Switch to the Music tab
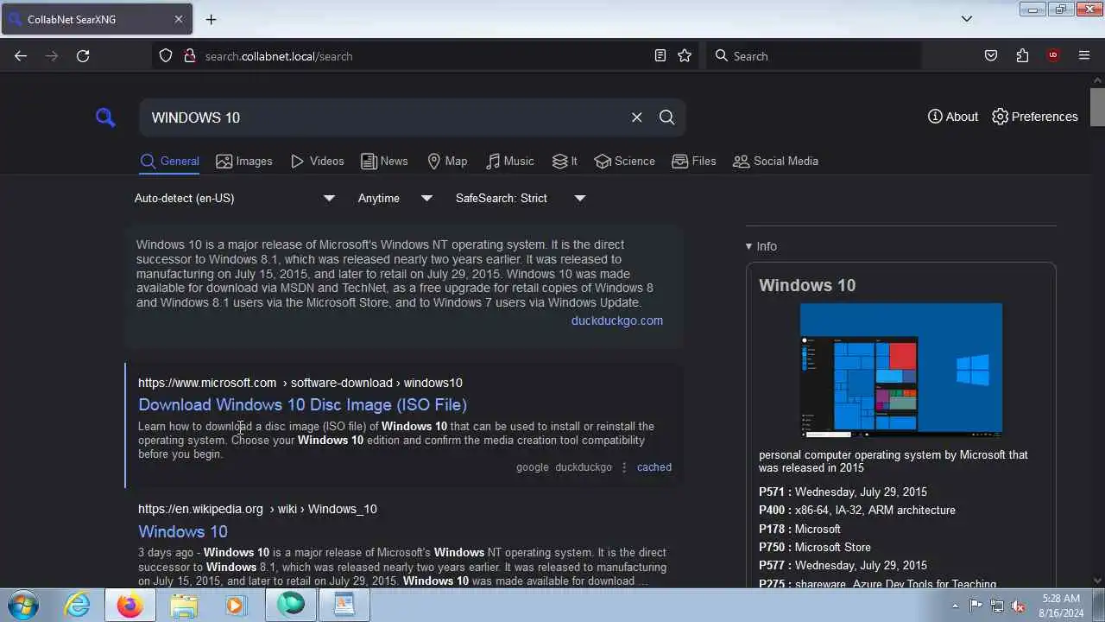Screen dimensions: 1105x622 point(510,161)
